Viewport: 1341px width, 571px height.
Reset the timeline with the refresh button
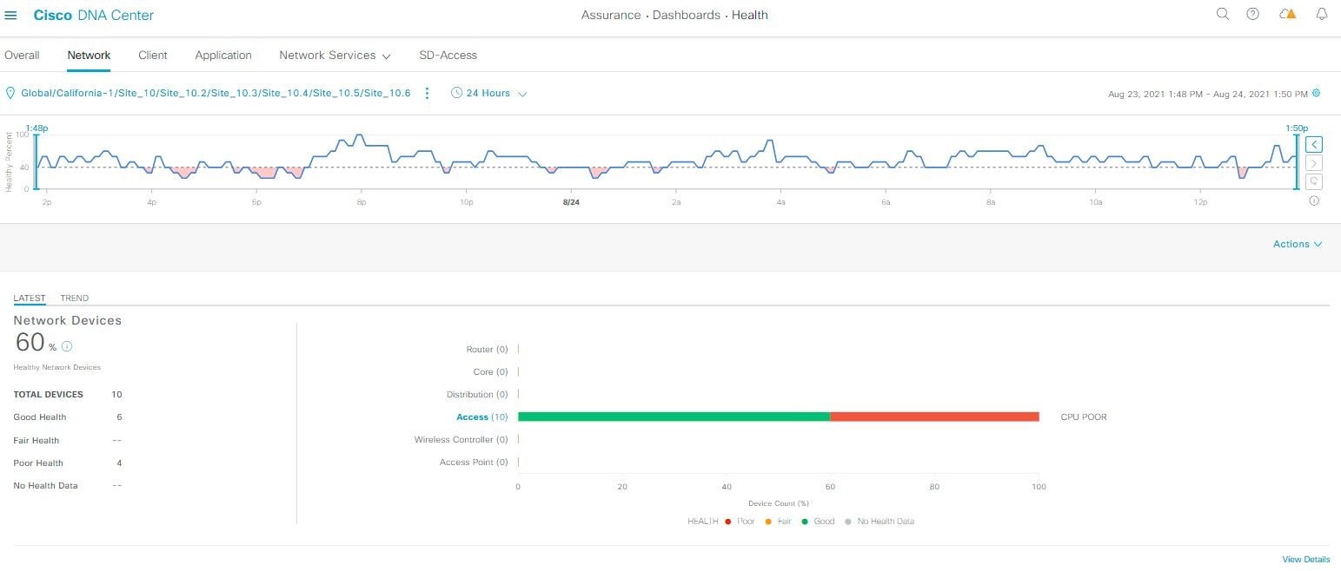pyautogui.click(x=1314, y=181)
